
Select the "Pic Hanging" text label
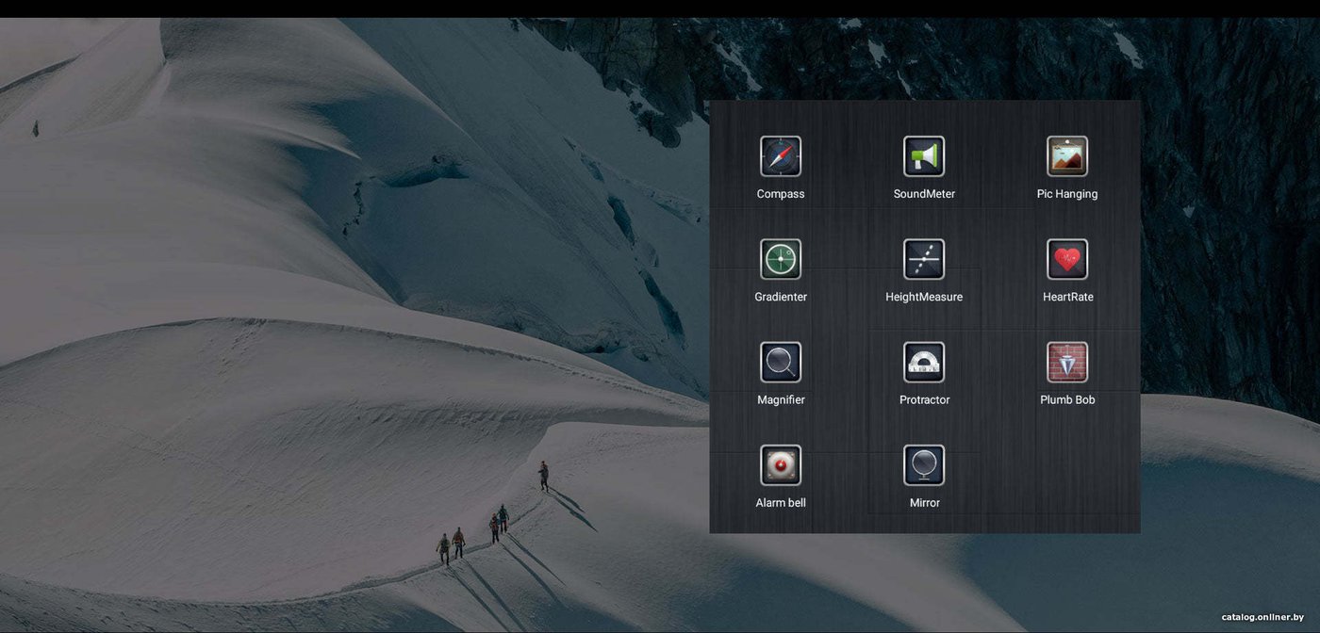[1067, 194]
